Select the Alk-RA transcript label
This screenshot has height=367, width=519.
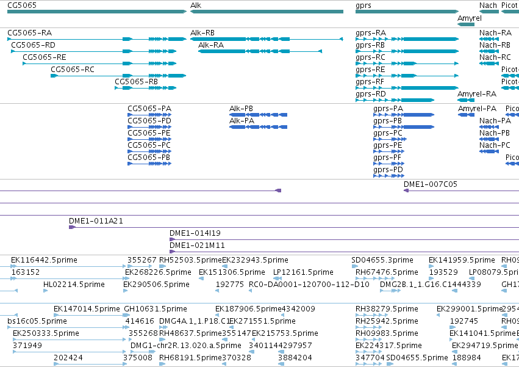coord(211,45)
